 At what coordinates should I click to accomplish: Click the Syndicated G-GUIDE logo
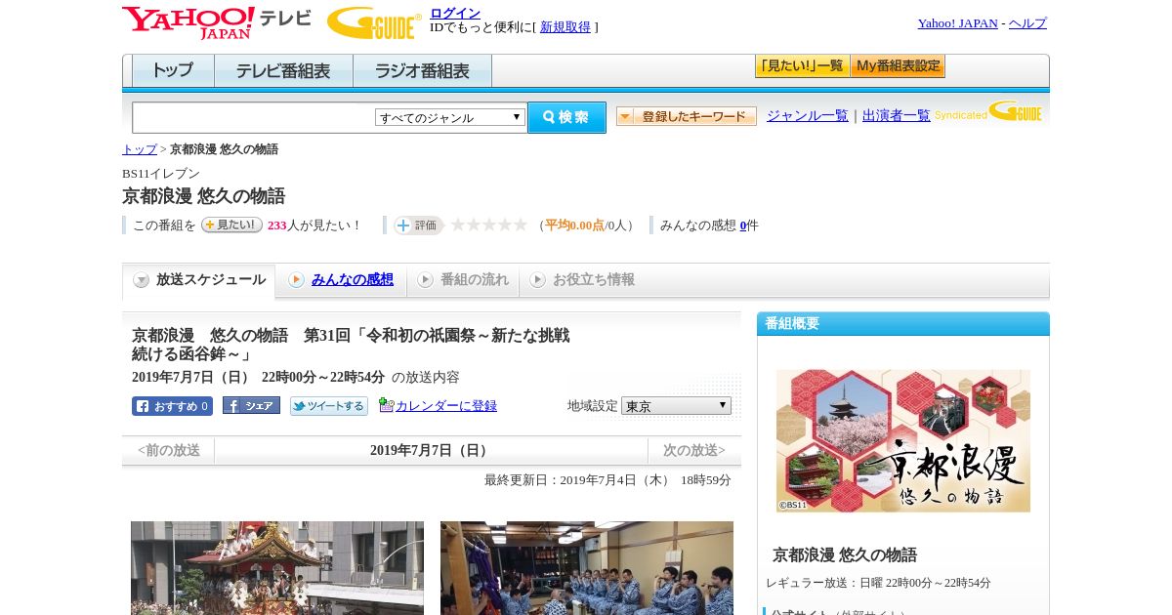[x=987, y=111]
